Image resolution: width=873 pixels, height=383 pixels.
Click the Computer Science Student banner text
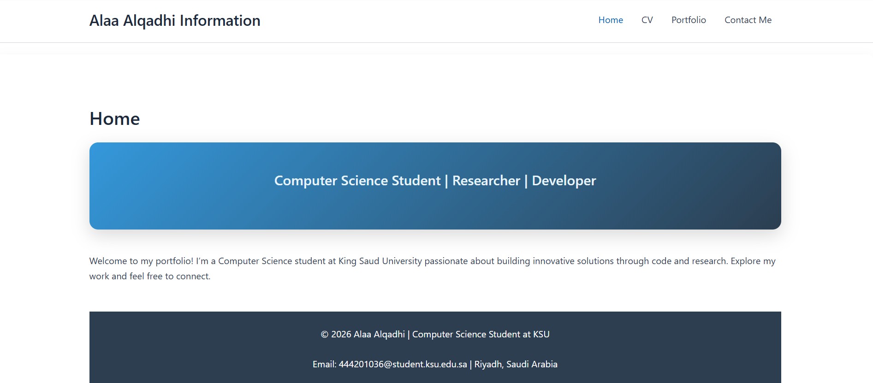tap(434, 181)
